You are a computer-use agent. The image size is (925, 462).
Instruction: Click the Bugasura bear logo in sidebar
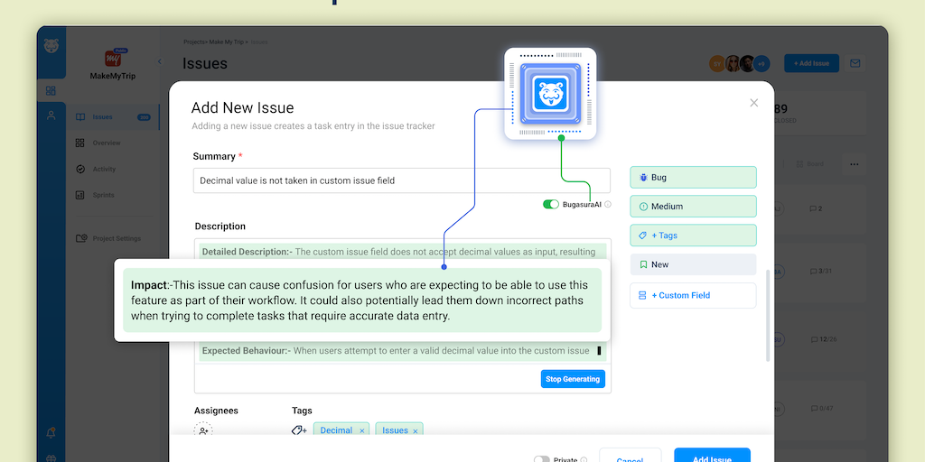[51, 46]
